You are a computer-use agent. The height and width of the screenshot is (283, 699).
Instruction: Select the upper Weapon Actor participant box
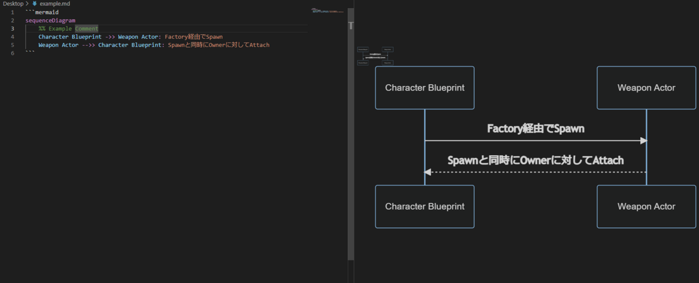tap(646, 88)
